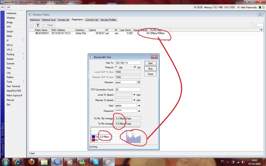This screenshot has height=166, width=266.
Task: Expand the Remote Tx Speed option arrow
Action: point(134,100)
